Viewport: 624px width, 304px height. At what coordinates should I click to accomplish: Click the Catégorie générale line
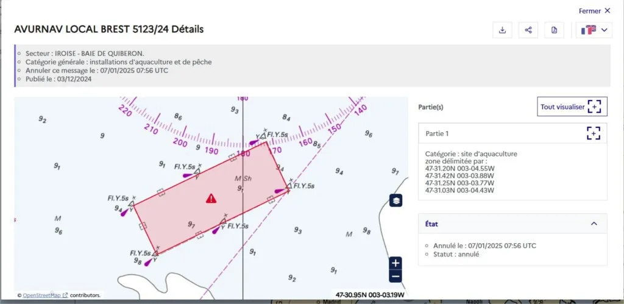pos(119,62)
